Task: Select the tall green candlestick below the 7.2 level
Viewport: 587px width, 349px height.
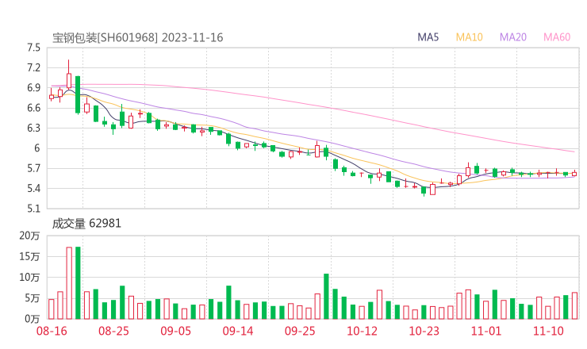Action: pyautogui.click(x=78, y=94)
